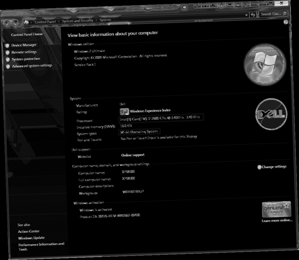Navigate to Control Panel breadcrumb

point(45,22)
